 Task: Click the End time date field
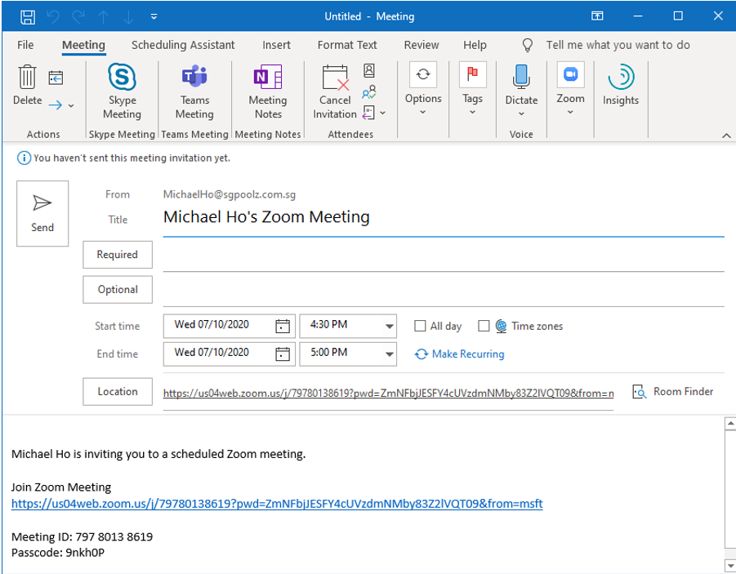(x=218, y=353)
